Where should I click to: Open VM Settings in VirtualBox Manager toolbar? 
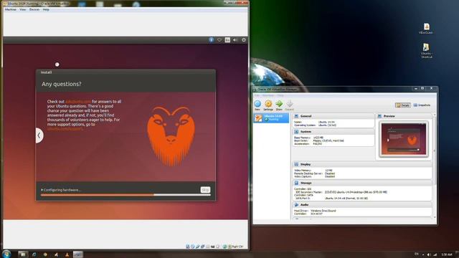(268, 105)
